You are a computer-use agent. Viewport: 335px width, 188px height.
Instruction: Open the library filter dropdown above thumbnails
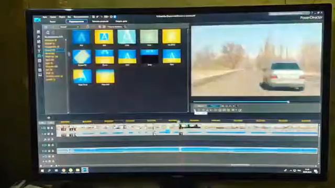click(x=69, y=27)
